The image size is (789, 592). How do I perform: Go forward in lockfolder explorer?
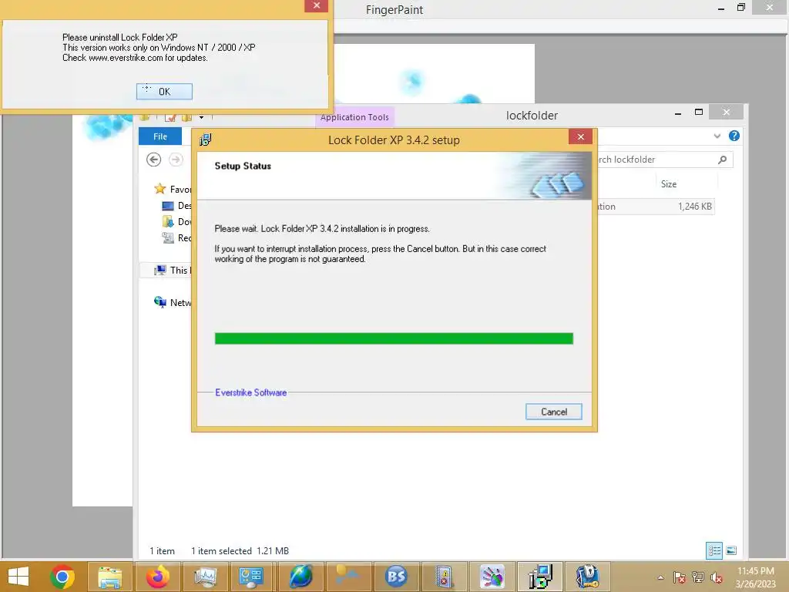[x=176, y=160]
